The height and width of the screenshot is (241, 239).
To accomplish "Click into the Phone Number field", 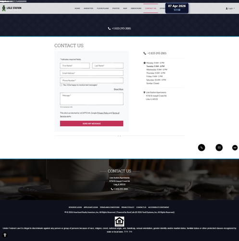I will (x=91, y=80).
